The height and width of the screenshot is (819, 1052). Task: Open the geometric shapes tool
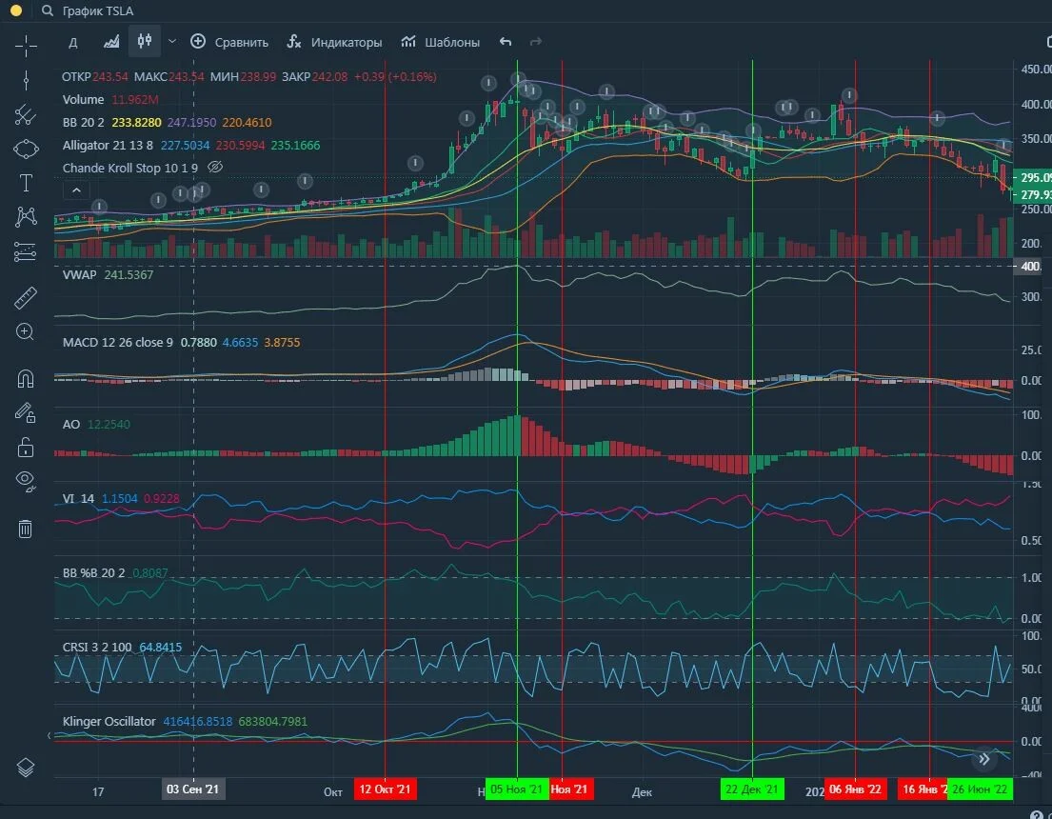point(26,149)
